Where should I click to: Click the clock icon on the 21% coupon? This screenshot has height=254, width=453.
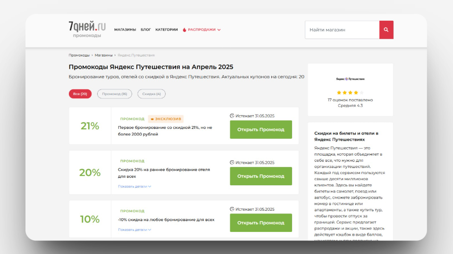click(x=232, y=116)
